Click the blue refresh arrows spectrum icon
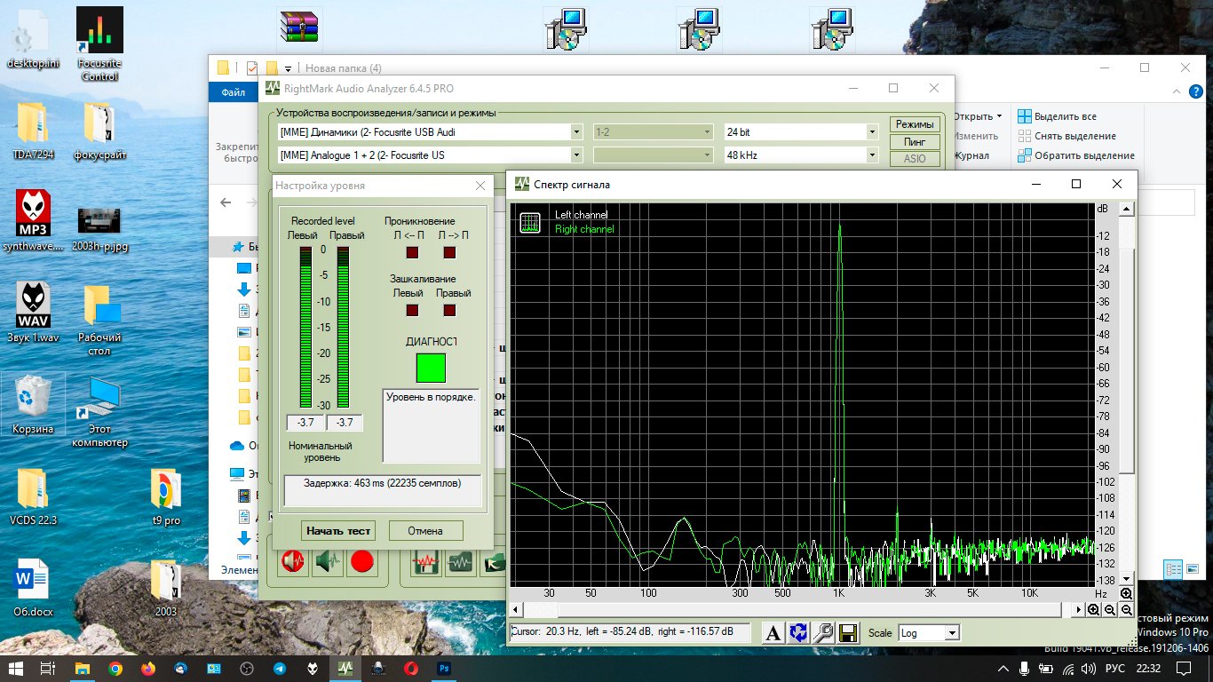 click(798, 632)
